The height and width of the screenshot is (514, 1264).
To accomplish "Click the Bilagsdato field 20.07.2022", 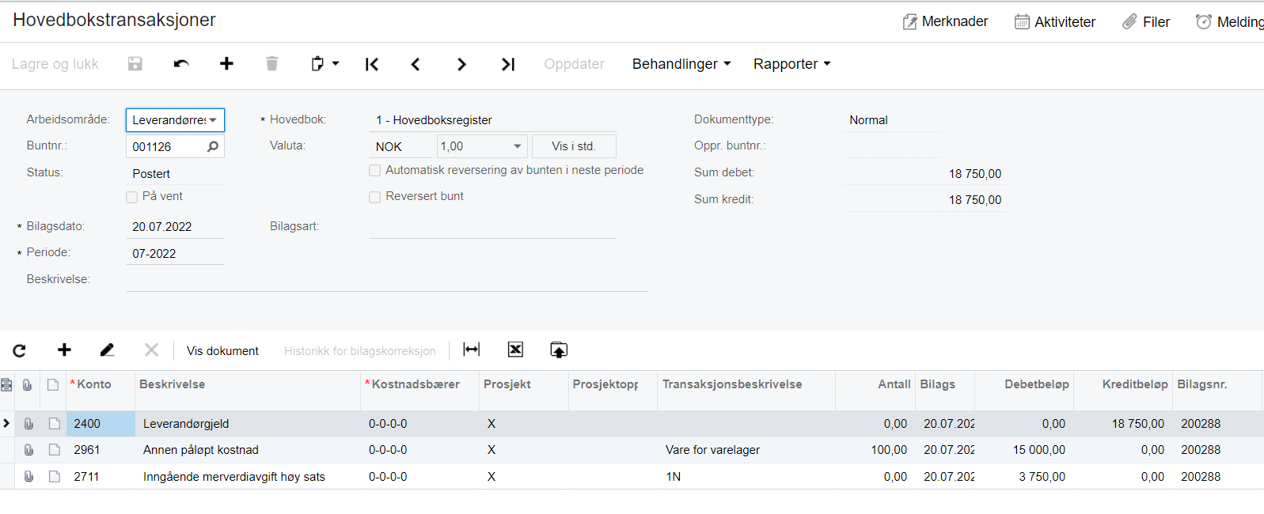I will (x=175, y=227).
